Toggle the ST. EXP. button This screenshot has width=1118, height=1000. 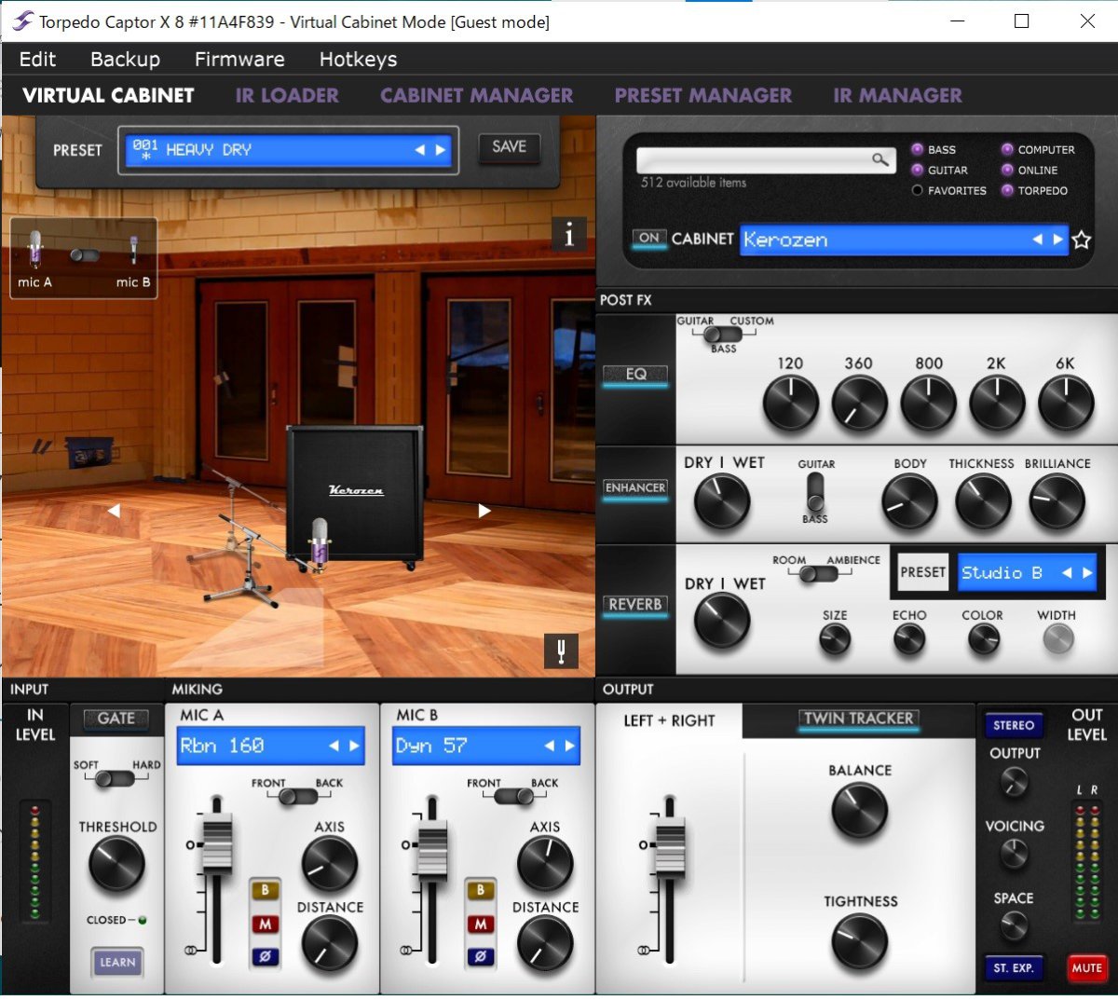(x=1014, y=968)
